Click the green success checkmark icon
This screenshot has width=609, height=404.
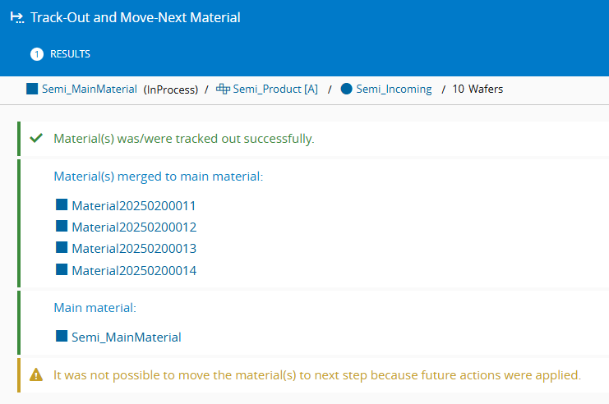(36, 139)
